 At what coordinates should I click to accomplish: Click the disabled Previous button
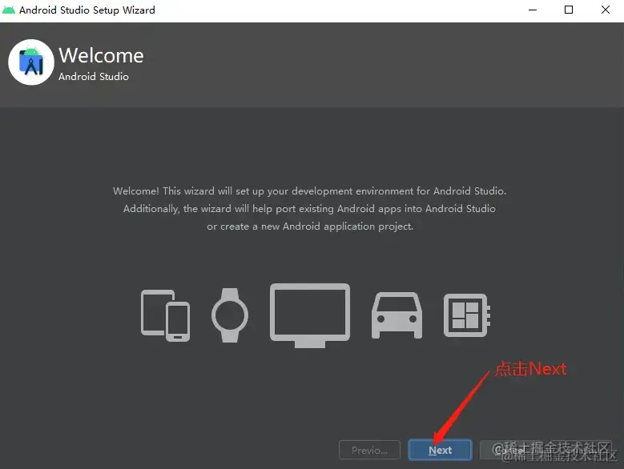pos(369,450)
